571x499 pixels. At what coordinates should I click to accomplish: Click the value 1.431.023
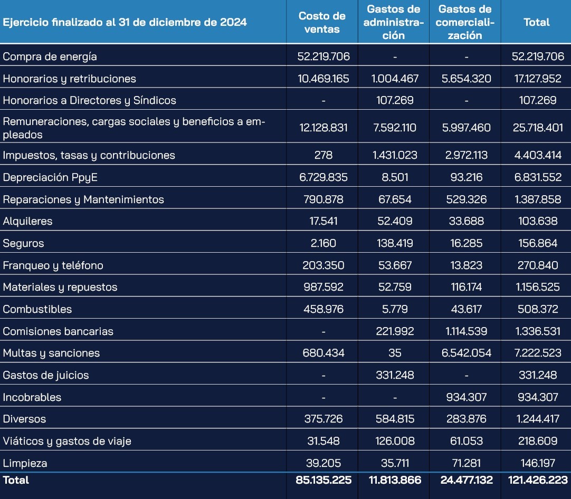click(x=395, y=155)
